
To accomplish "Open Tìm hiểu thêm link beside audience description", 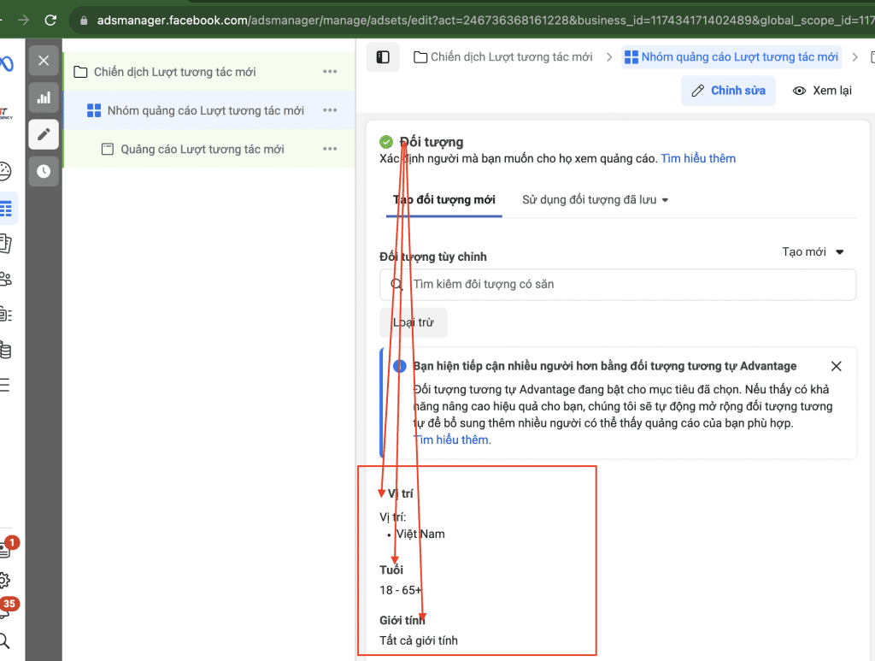I will tap(698, 158).
